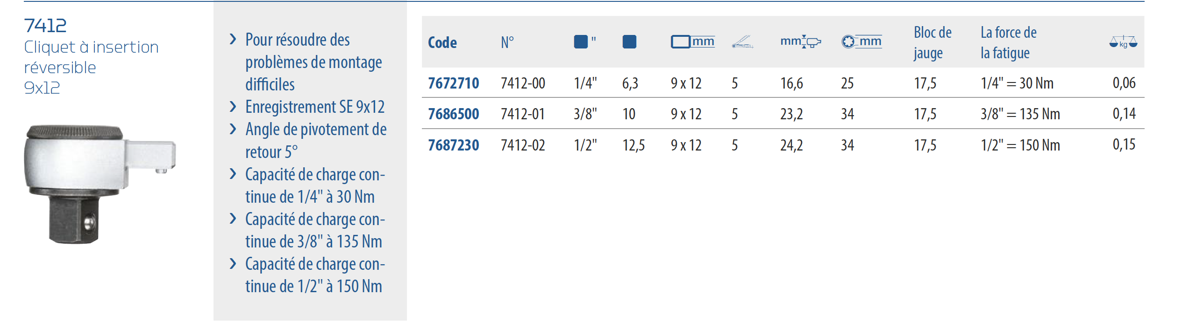Screen dimensions: 1182x329
Task: Click the ratchet head diameter mm icon
Action: [862, 41]
